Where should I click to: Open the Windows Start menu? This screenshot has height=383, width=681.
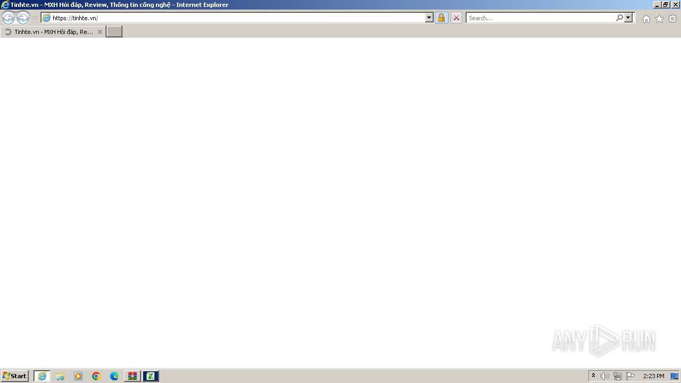(x=14, y=376)
